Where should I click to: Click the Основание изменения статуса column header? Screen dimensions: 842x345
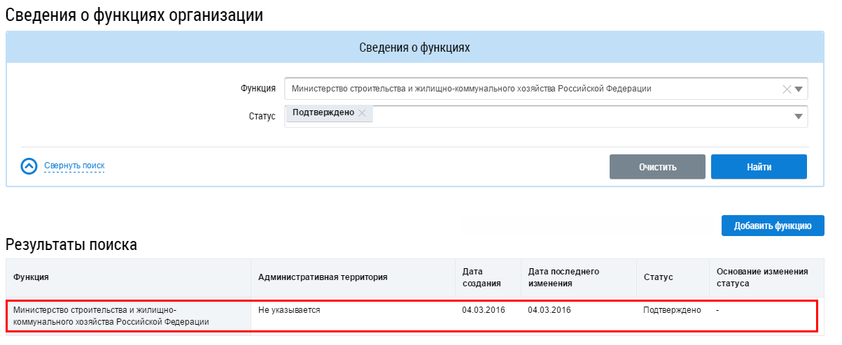click(x=762, y=277)
